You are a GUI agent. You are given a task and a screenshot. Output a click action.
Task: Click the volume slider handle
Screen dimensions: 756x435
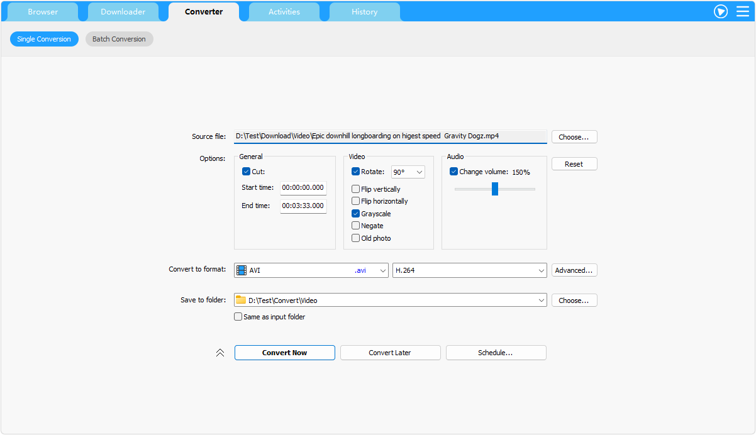[x=495, y=189]
